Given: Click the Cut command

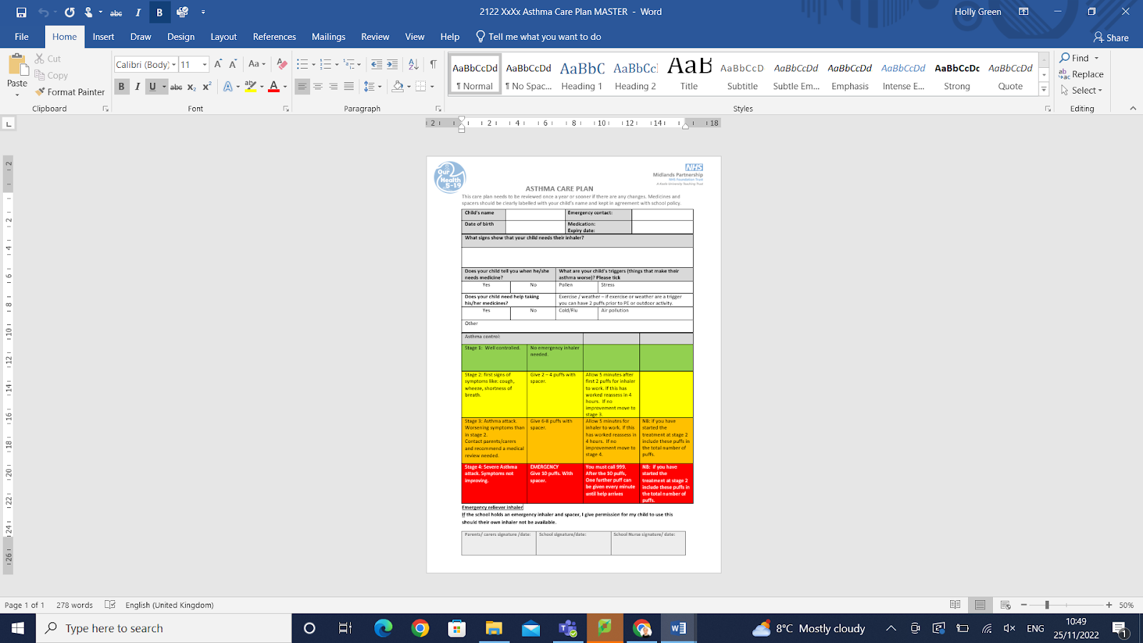Looking at the screenshot, I should (48, 59).
